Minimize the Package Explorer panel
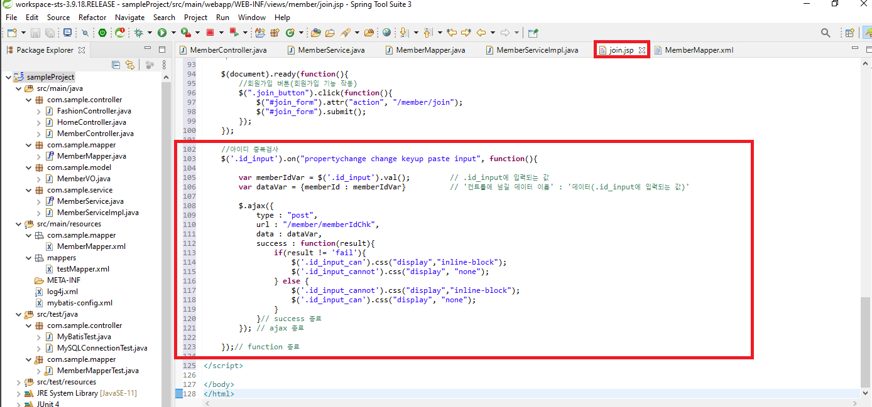Viewport: 872px width, 407px height. point(148,49)
